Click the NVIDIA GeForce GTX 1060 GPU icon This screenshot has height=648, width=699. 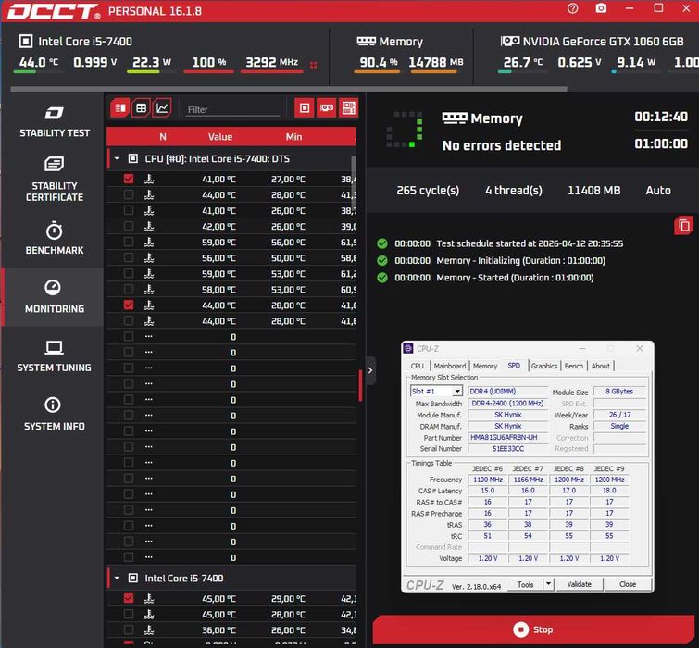510,41
